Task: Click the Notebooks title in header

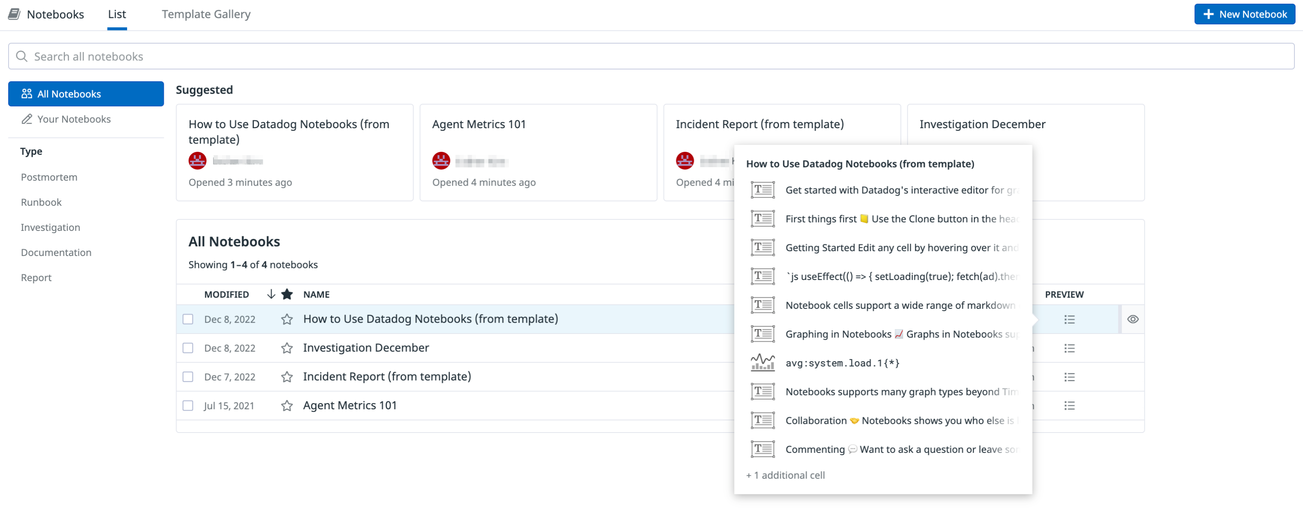Action: tap(55, 14)
